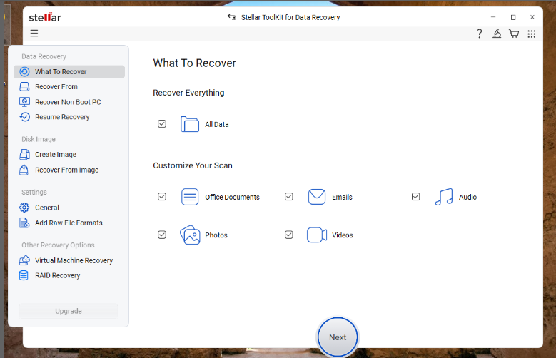
Task: Click the Emails label
Action: (342, 197)
